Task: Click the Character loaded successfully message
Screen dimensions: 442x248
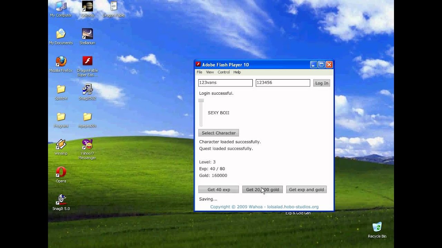Action: [230, 142]
